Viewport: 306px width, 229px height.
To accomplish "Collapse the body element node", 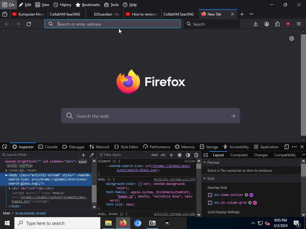I will (6, 175).
